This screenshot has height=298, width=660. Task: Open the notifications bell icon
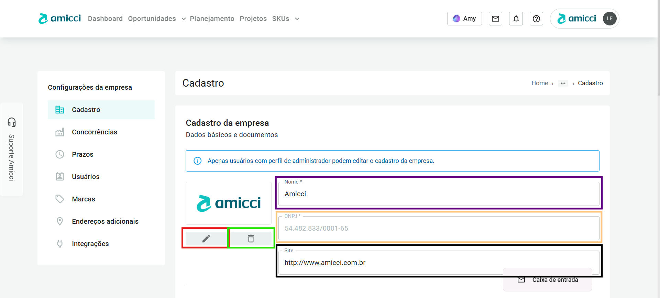(516, 19)
